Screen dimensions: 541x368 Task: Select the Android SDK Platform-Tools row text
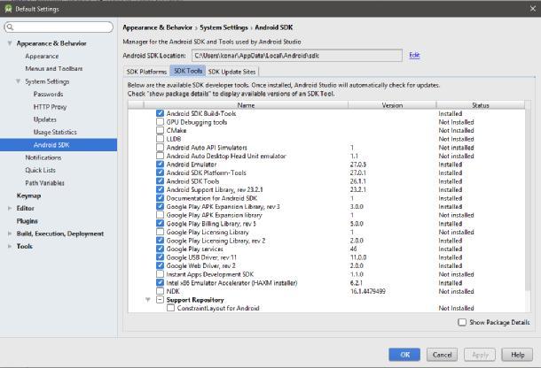(207, 172)
